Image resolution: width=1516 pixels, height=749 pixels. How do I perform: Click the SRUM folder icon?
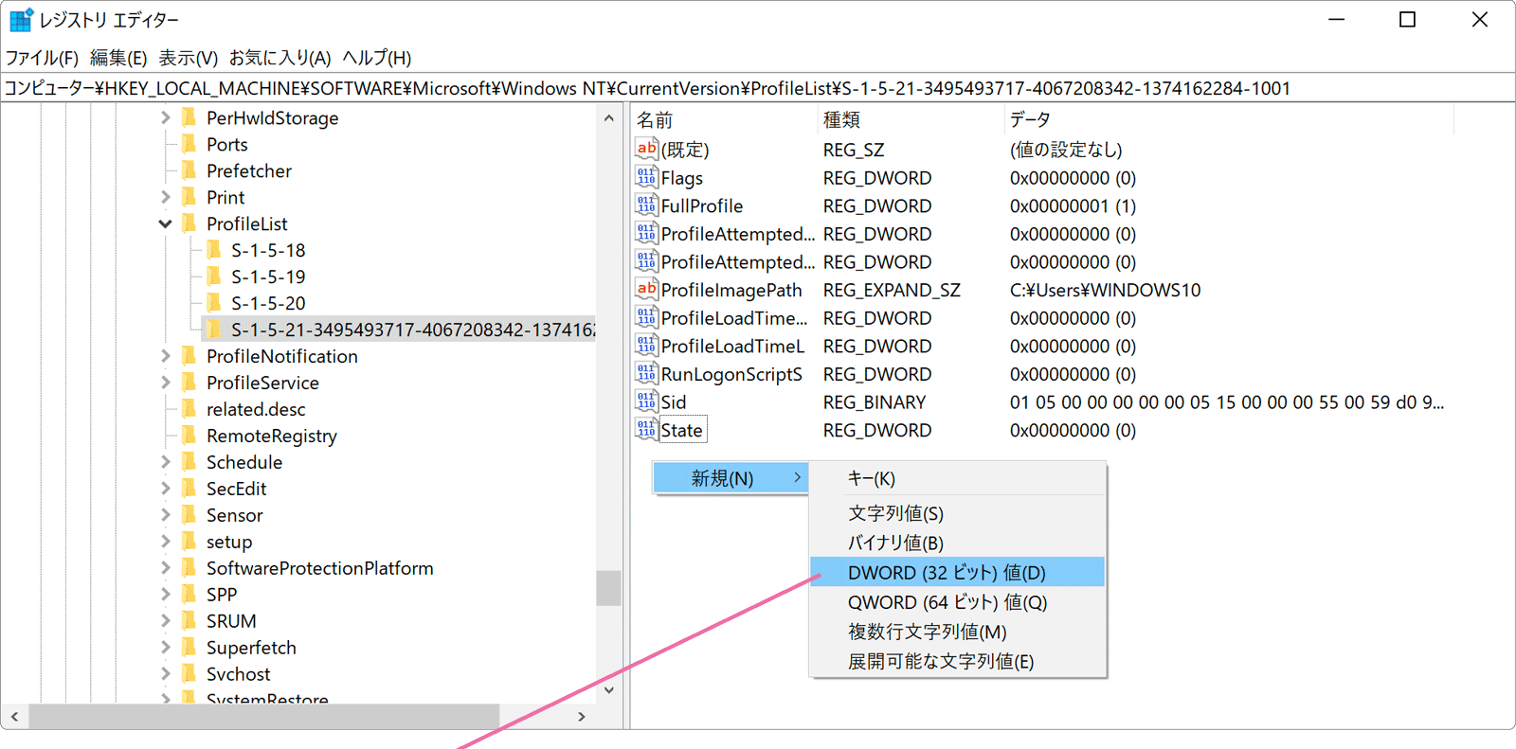click(189, 621)
